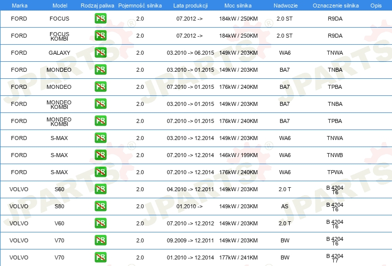Viewport: 392px width, 266px height.
Task: Select the "TPWA" engine code cell
Action: [x=335, y=172]
